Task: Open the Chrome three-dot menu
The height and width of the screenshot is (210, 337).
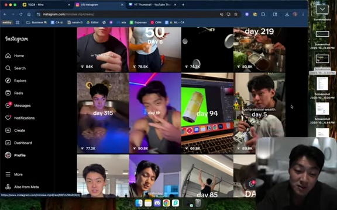Action: click(303, 15)
